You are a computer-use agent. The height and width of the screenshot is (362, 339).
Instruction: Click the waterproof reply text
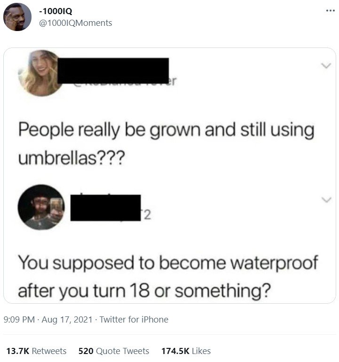[168, 276]
